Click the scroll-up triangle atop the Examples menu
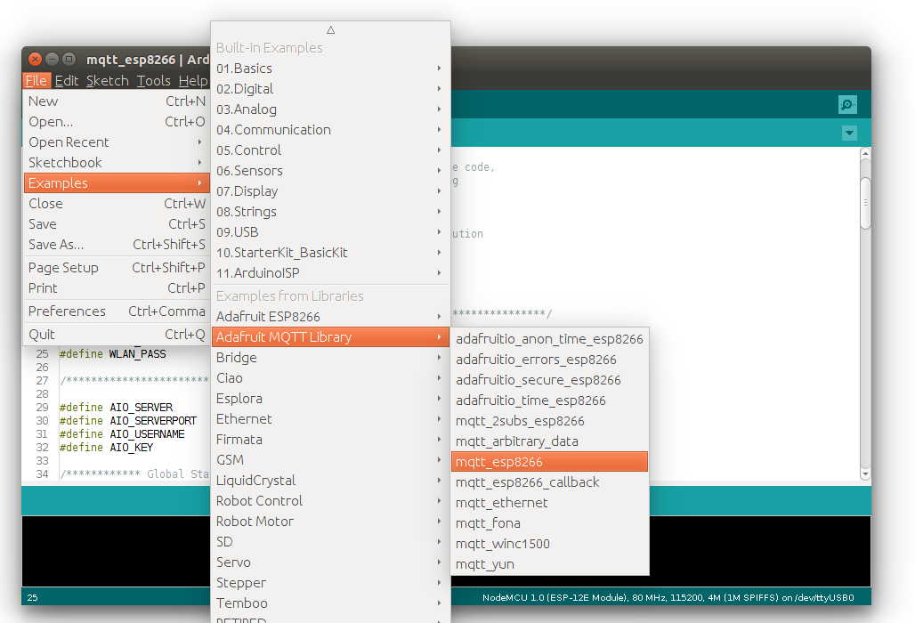 coord(331,29)
